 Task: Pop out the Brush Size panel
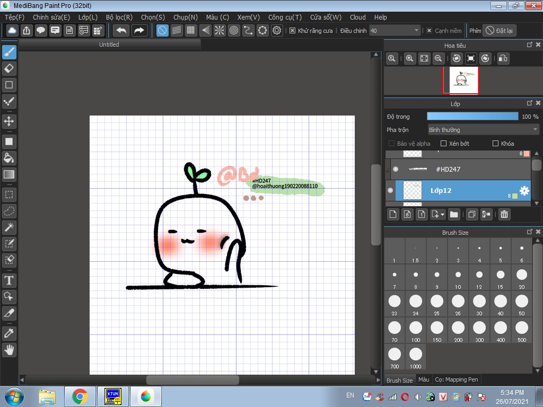pos(530,232)
